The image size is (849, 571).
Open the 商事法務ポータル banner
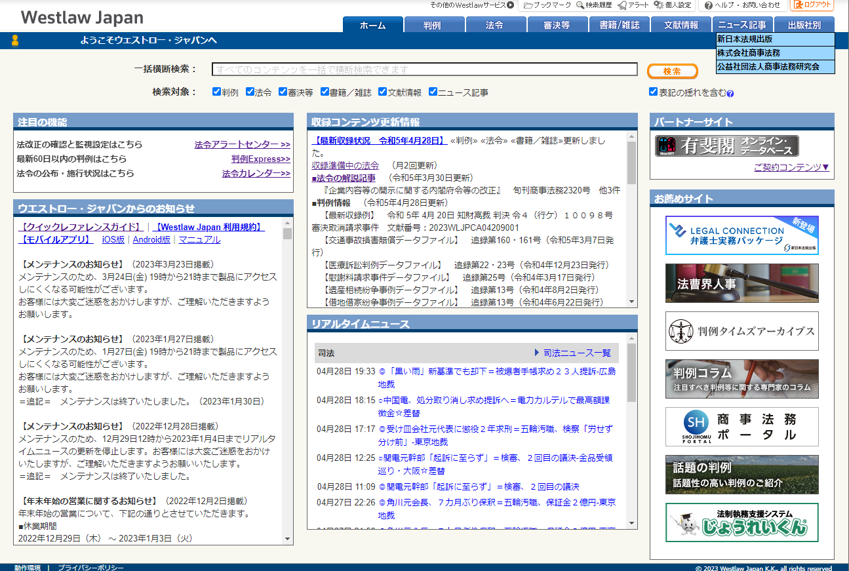pyautogui.click(x=741, y=427)
